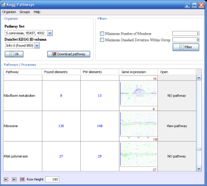207x186 pixels.
Task: Open the Organism menu
Action: [x=9, y=12]
